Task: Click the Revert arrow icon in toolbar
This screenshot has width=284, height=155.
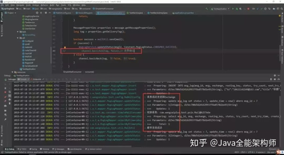Action: 269,9
